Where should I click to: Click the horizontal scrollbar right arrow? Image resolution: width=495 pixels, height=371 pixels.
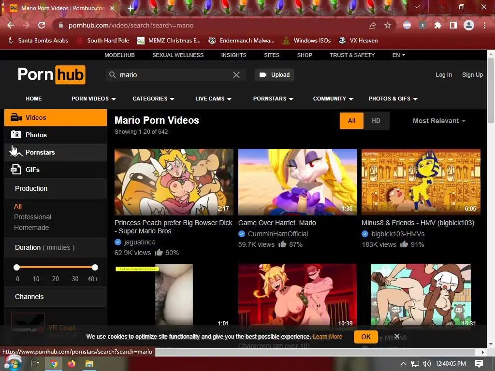click(483, 352)
